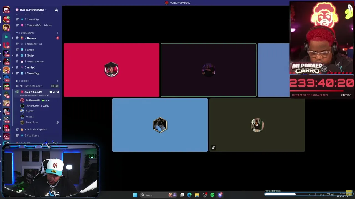Click the invite people icon beside HOTEL FARMEORD
This screenshot has width=355, height=199.
[56, 10]
